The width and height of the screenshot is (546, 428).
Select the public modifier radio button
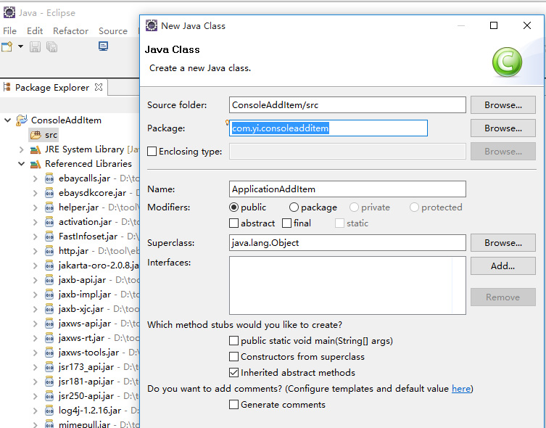[x=233, y=207]
